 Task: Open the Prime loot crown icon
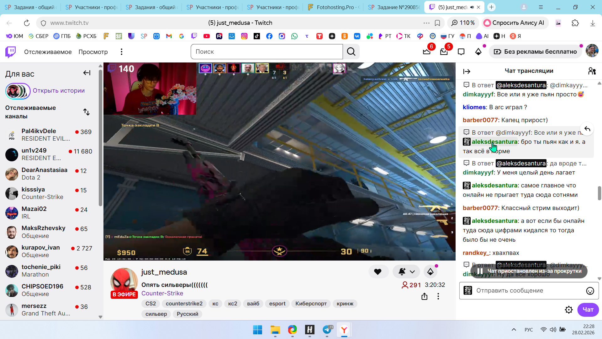[426, 52]
